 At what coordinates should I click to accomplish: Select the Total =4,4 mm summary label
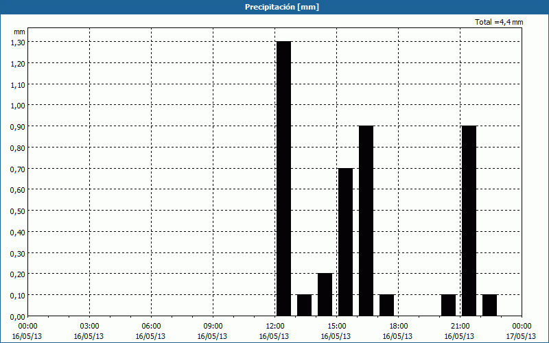point(499,22)
